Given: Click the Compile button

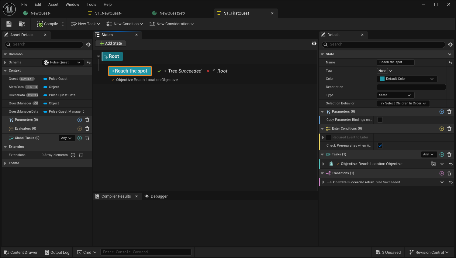Looking at the screenshot, I should click(x=47, y=24).
